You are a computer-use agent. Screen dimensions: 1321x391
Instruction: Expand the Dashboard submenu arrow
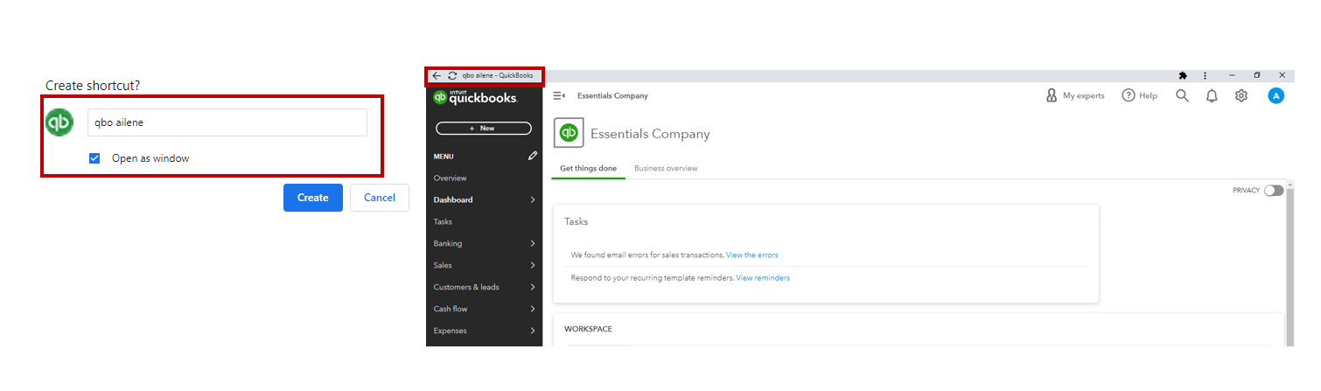click(533, 199)
